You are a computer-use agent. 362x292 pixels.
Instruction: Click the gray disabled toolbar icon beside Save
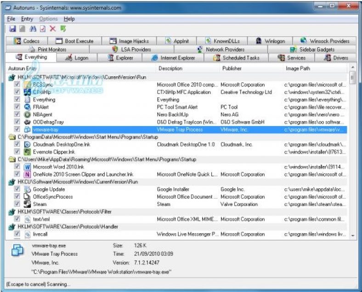23,29
